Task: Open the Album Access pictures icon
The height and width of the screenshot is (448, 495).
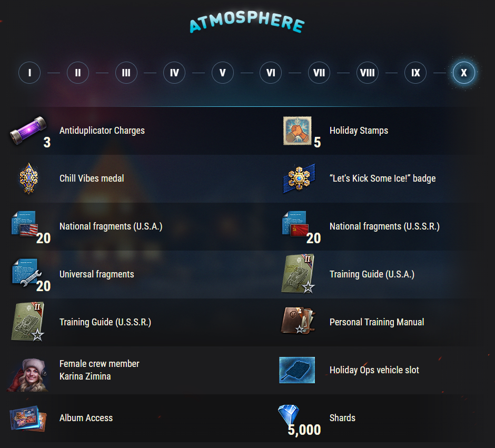Action: click(x=28, y=419)
